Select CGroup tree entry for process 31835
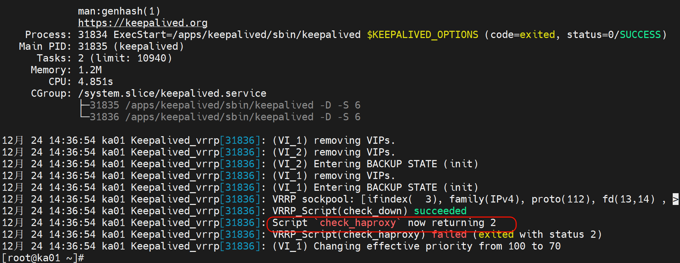Screen dimensions: 680x263 (225, 105)
